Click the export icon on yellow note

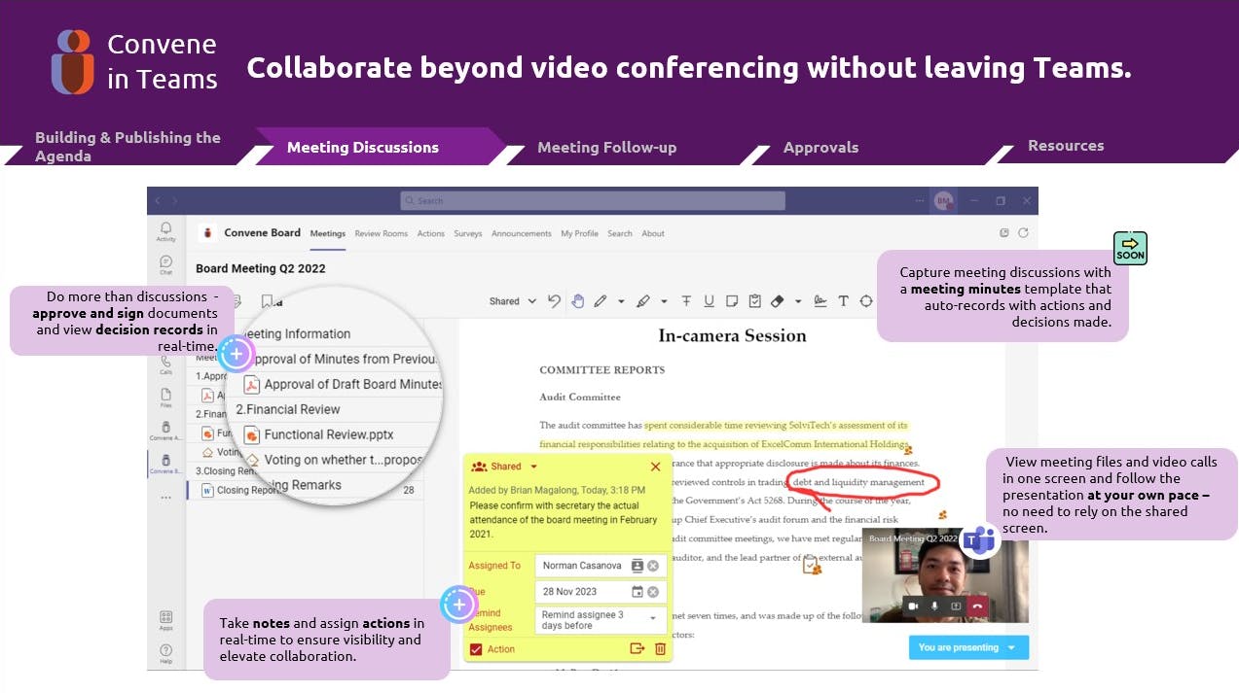click(x=638, y=648)
